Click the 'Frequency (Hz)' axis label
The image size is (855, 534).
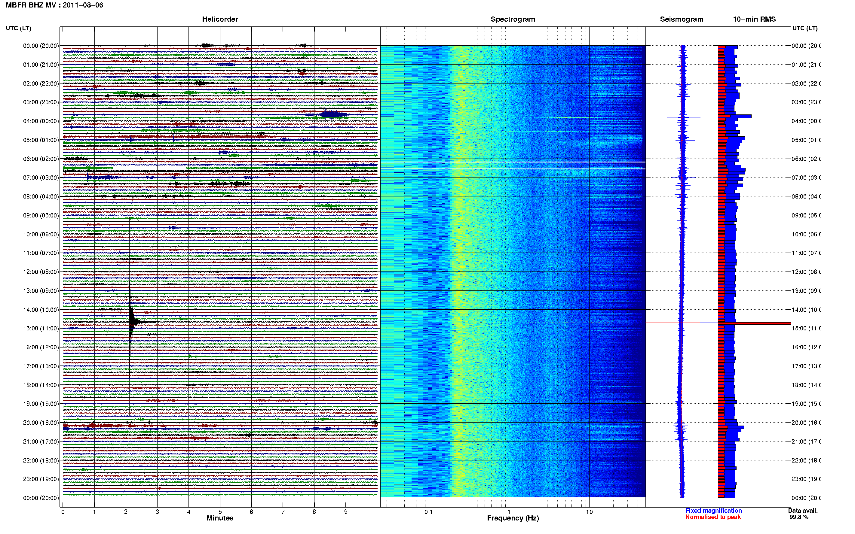click(513, 518)
